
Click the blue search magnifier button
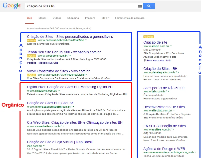(149, 6)
